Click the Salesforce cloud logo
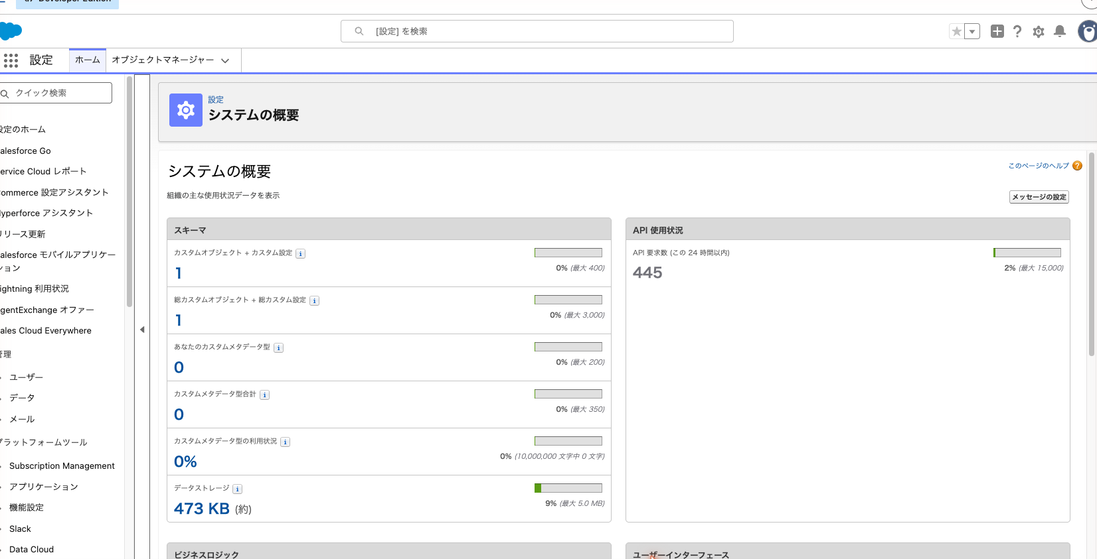The height and width of the screenshot is (559, 1097). click(11, 31)
